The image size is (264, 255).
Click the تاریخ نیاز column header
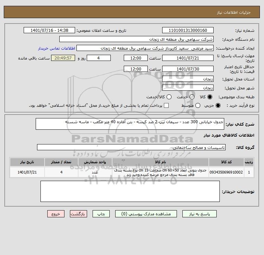[x=27, y=162]
